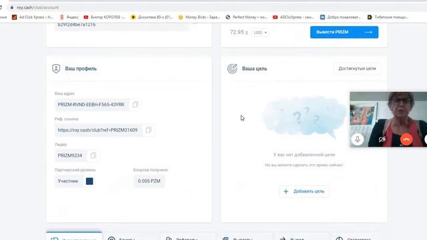Click the webcam video thumbnail
Viewport: 427px width, 240px height.
click(x=388, y=119)
